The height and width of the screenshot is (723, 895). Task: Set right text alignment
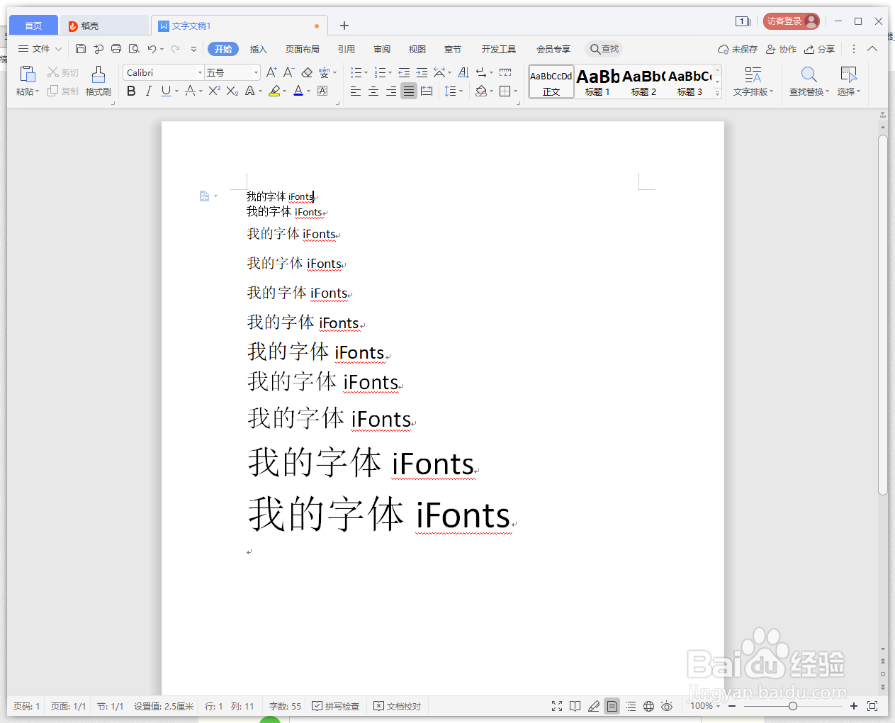[391, 91]
